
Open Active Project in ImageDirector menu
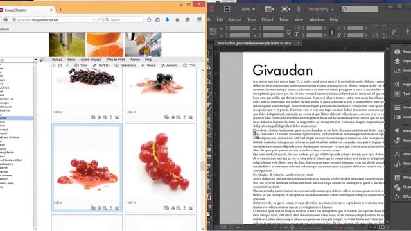[x=91, y=60]
